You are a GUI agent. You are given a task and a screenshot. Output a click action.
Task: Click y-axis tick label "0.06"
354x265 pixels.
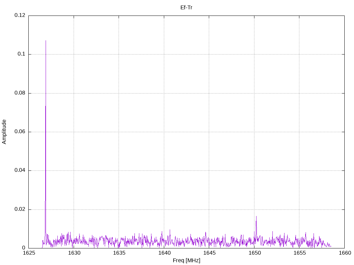[20, 131]
